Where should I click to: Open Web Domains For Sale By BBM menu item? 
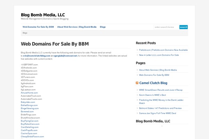[x=38, y=27]
